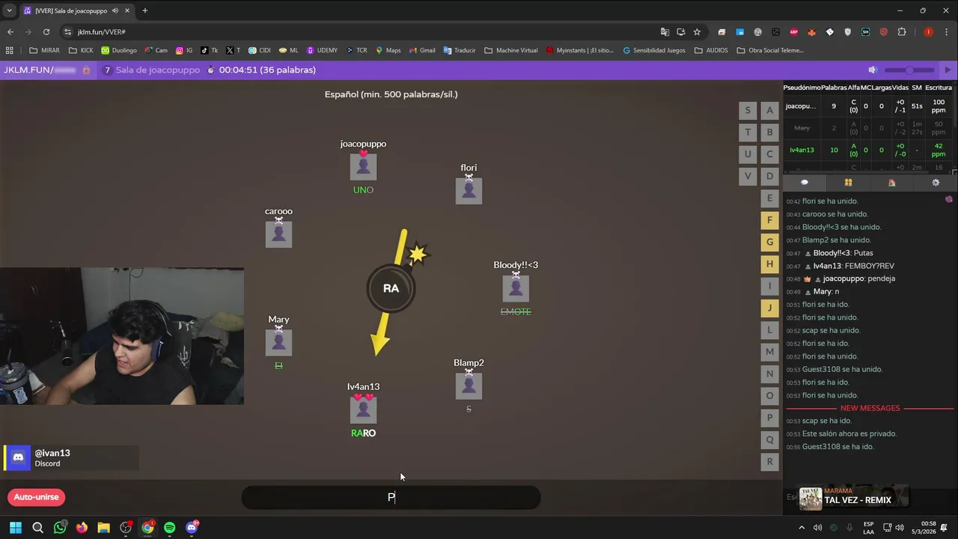The image size is (958, 539).
Task: Click Iv4an13's player avatar
Action: click(x=363, y=409)
